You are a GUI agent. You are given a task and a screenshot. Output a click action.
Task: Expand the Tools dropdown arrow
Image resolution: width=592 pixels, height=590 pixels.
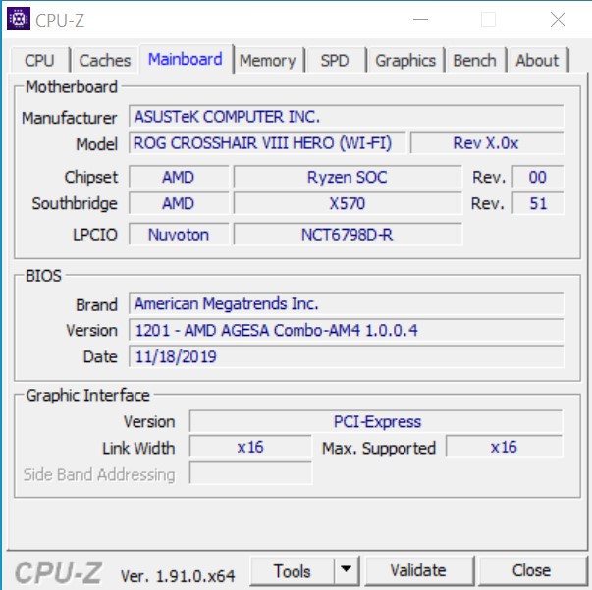(346, 570)
